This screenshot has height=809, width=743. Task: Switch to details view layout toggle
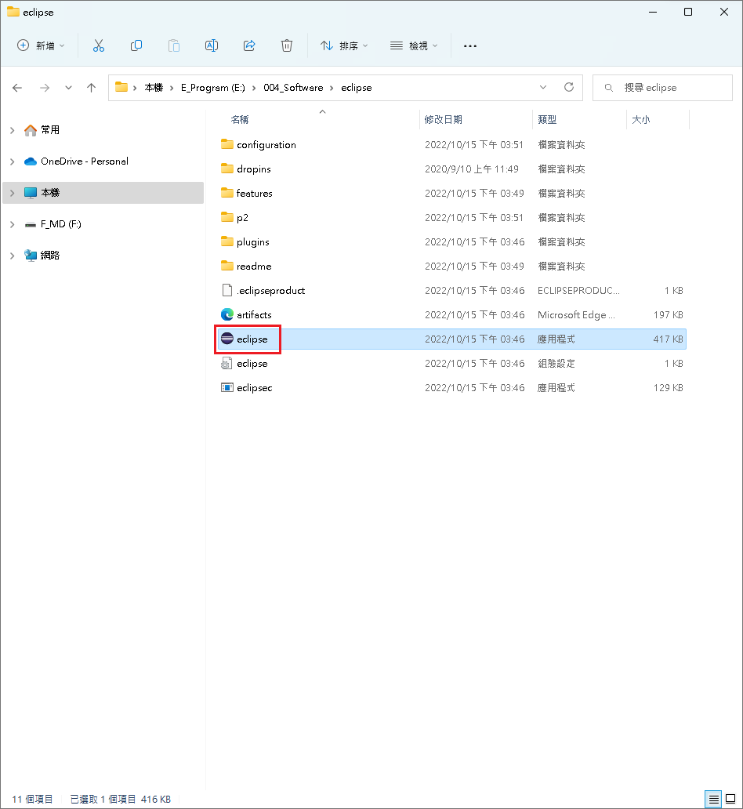pos(714,799)
